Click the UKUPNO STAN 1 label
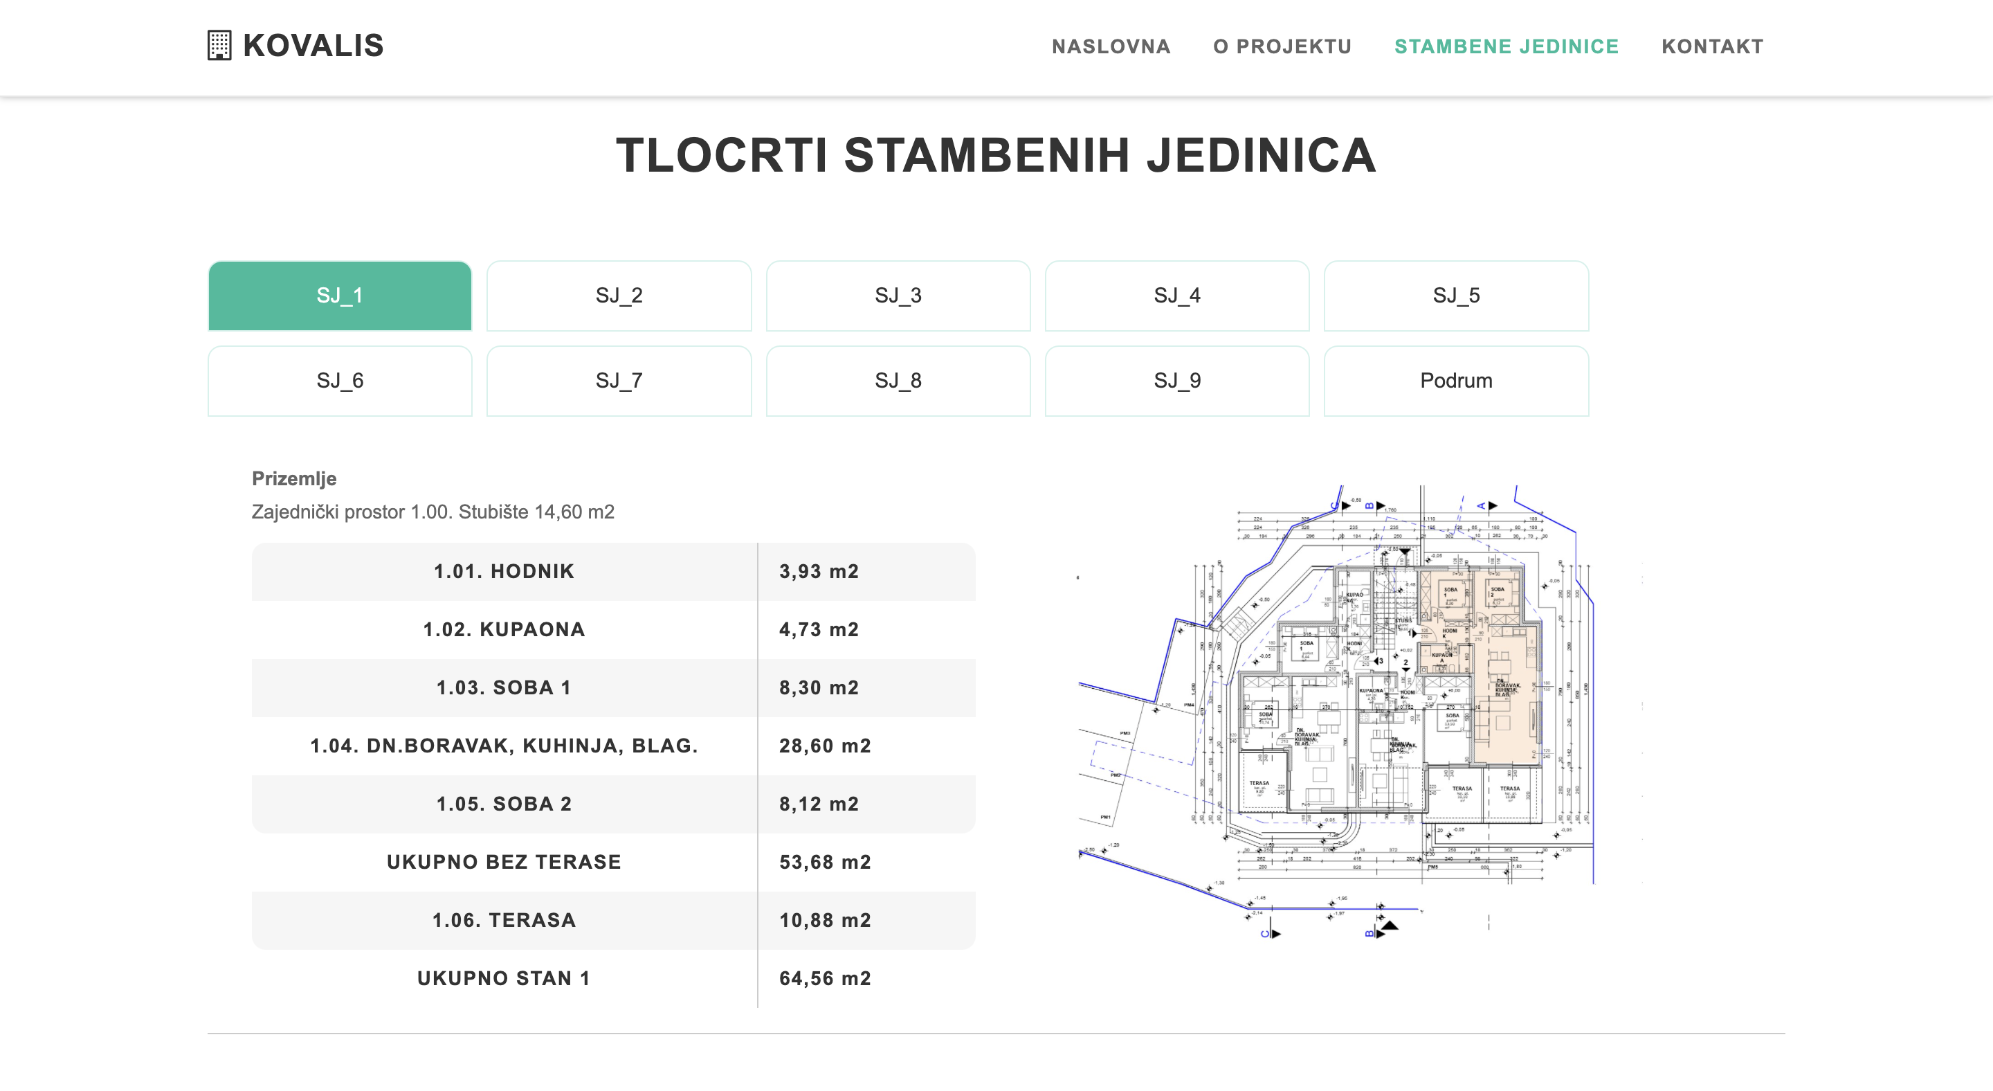1993x1091 pixels. click(x=504, y=978)
